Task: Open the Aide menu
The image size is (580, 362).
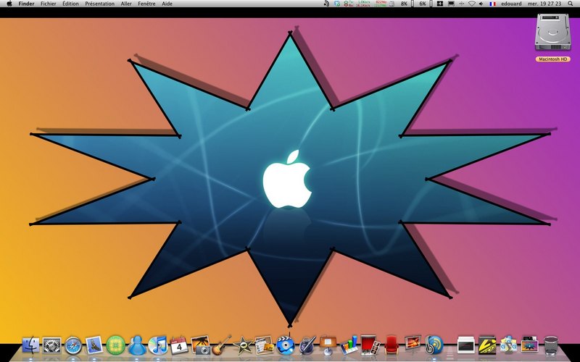Action: (x=167, y=4)
